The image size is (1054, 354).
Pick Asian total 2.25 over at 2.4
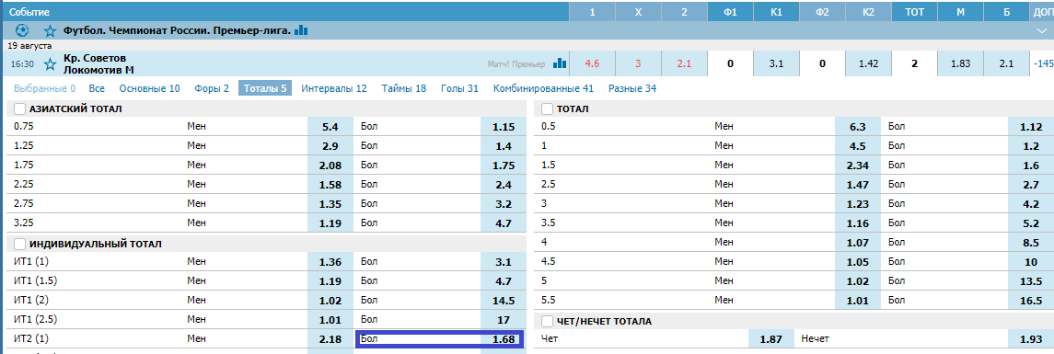(x=504, y=185)
